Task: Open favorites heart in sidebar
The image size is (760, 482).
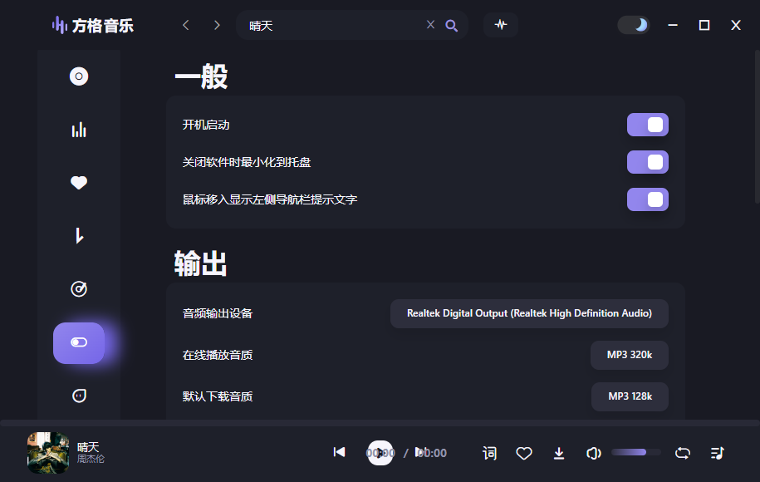Action: [x=79, y=183]
